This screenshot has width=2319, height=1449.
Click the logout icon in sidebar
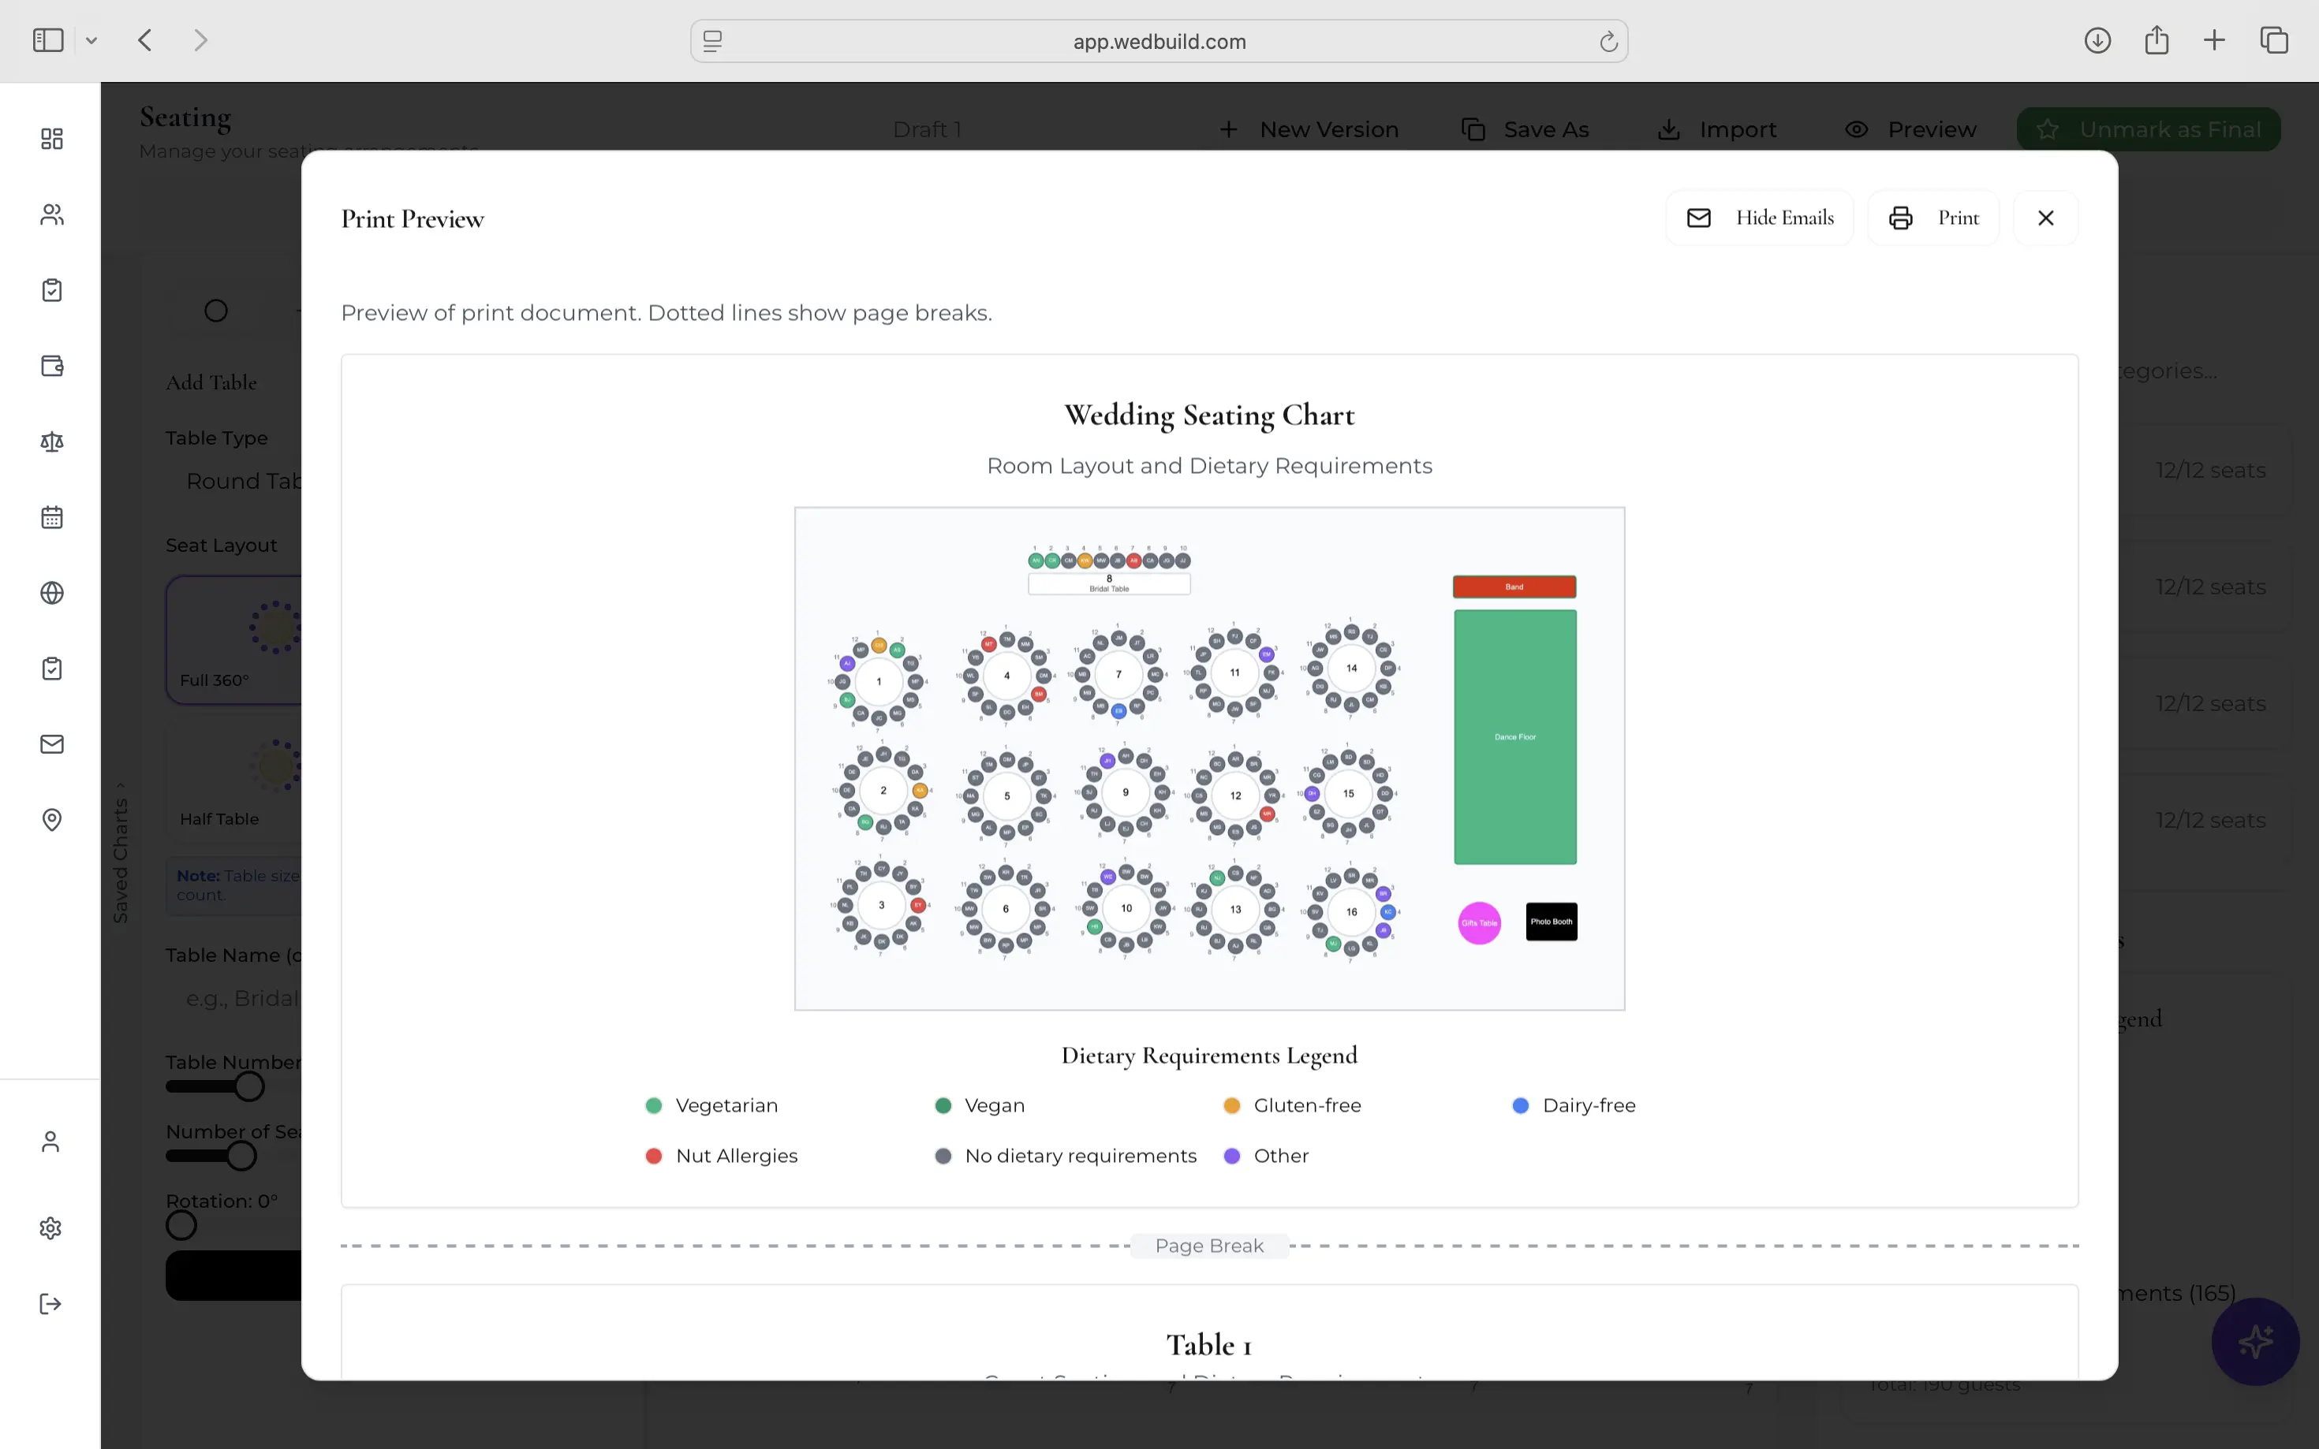[x=50, y=1304]
